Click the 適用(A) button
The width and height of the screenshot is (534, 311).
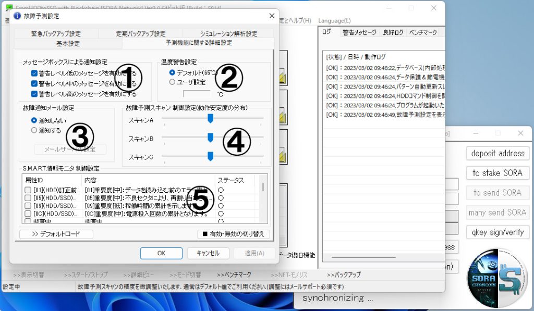click(254, 253)
